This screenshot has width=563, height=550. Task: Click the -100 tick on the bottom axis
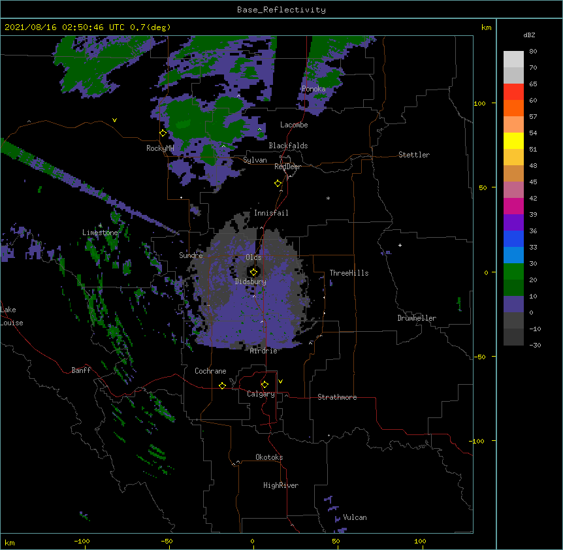82,541
